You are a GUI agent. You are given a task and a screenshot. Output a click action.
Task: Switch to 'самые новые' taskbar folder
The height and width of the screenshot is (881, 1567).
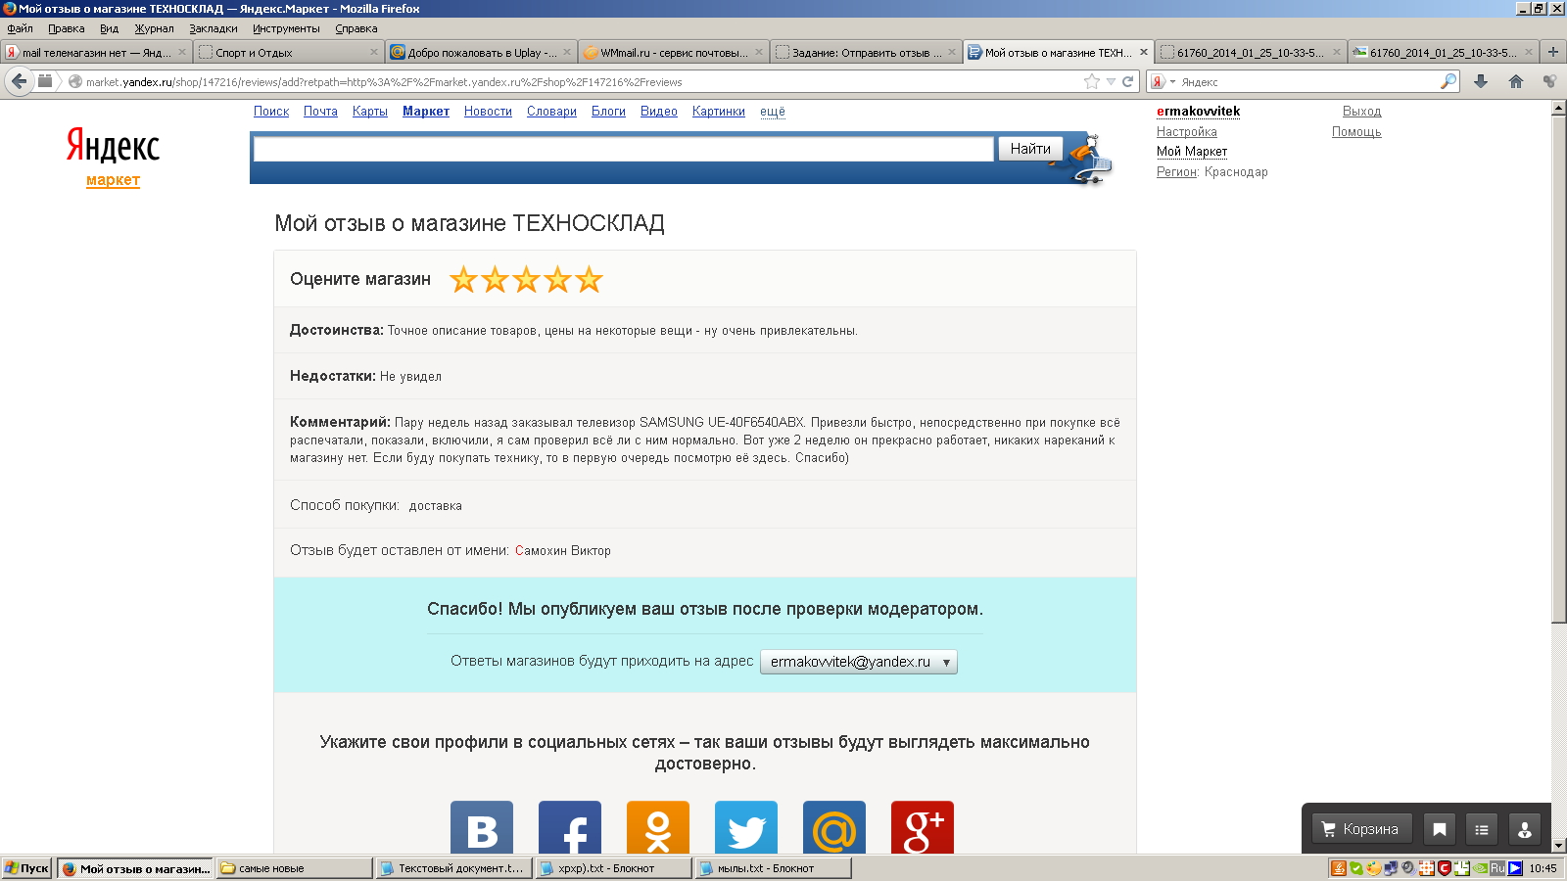[294, 868]
